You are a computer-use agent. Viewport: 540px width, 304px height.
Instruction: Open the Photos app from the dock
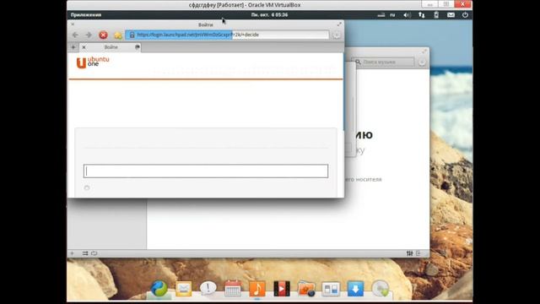tap(306, 289)
